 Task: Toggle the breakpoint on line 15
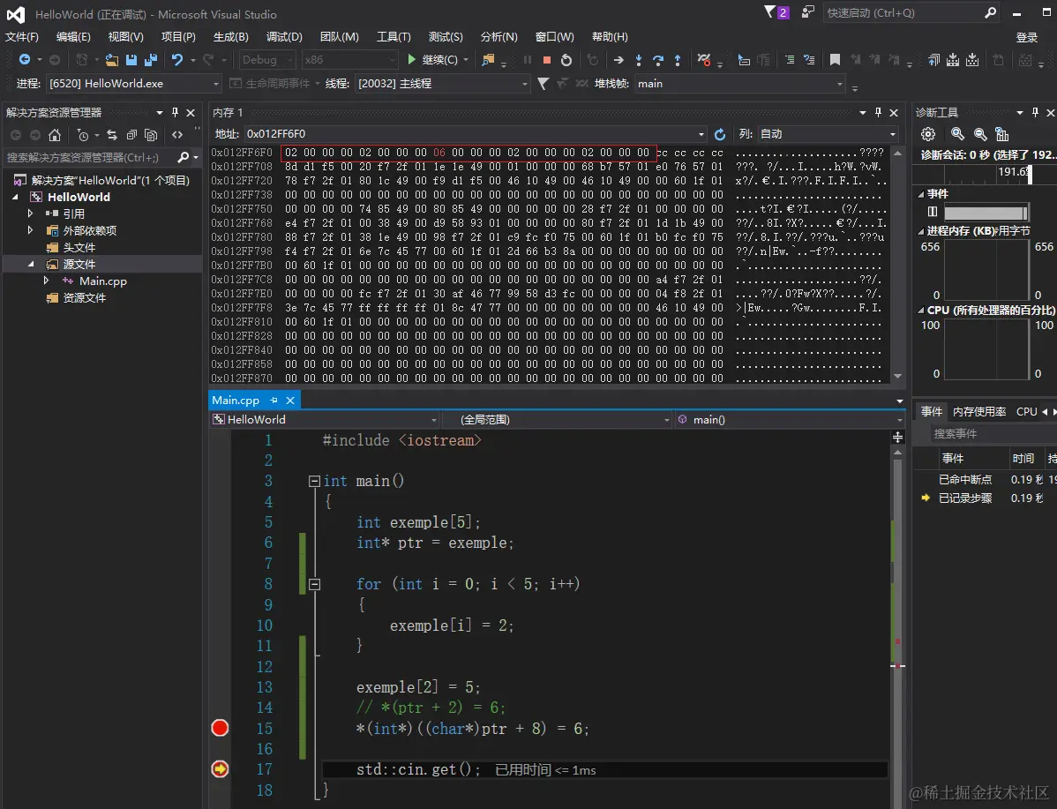pos(220,728)
